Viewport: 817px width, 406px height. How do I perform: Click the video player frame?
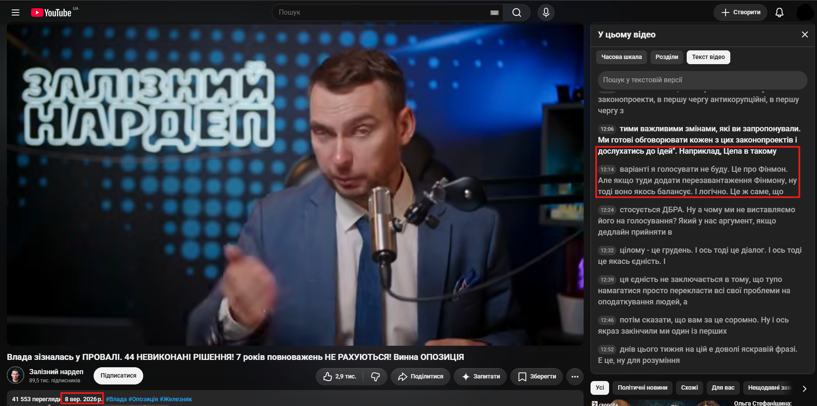coord(295,185)
